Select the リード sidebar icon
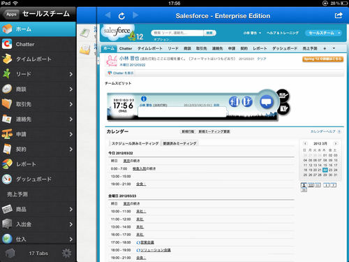Viewport: 349px width, 262px height. [7, 74]
